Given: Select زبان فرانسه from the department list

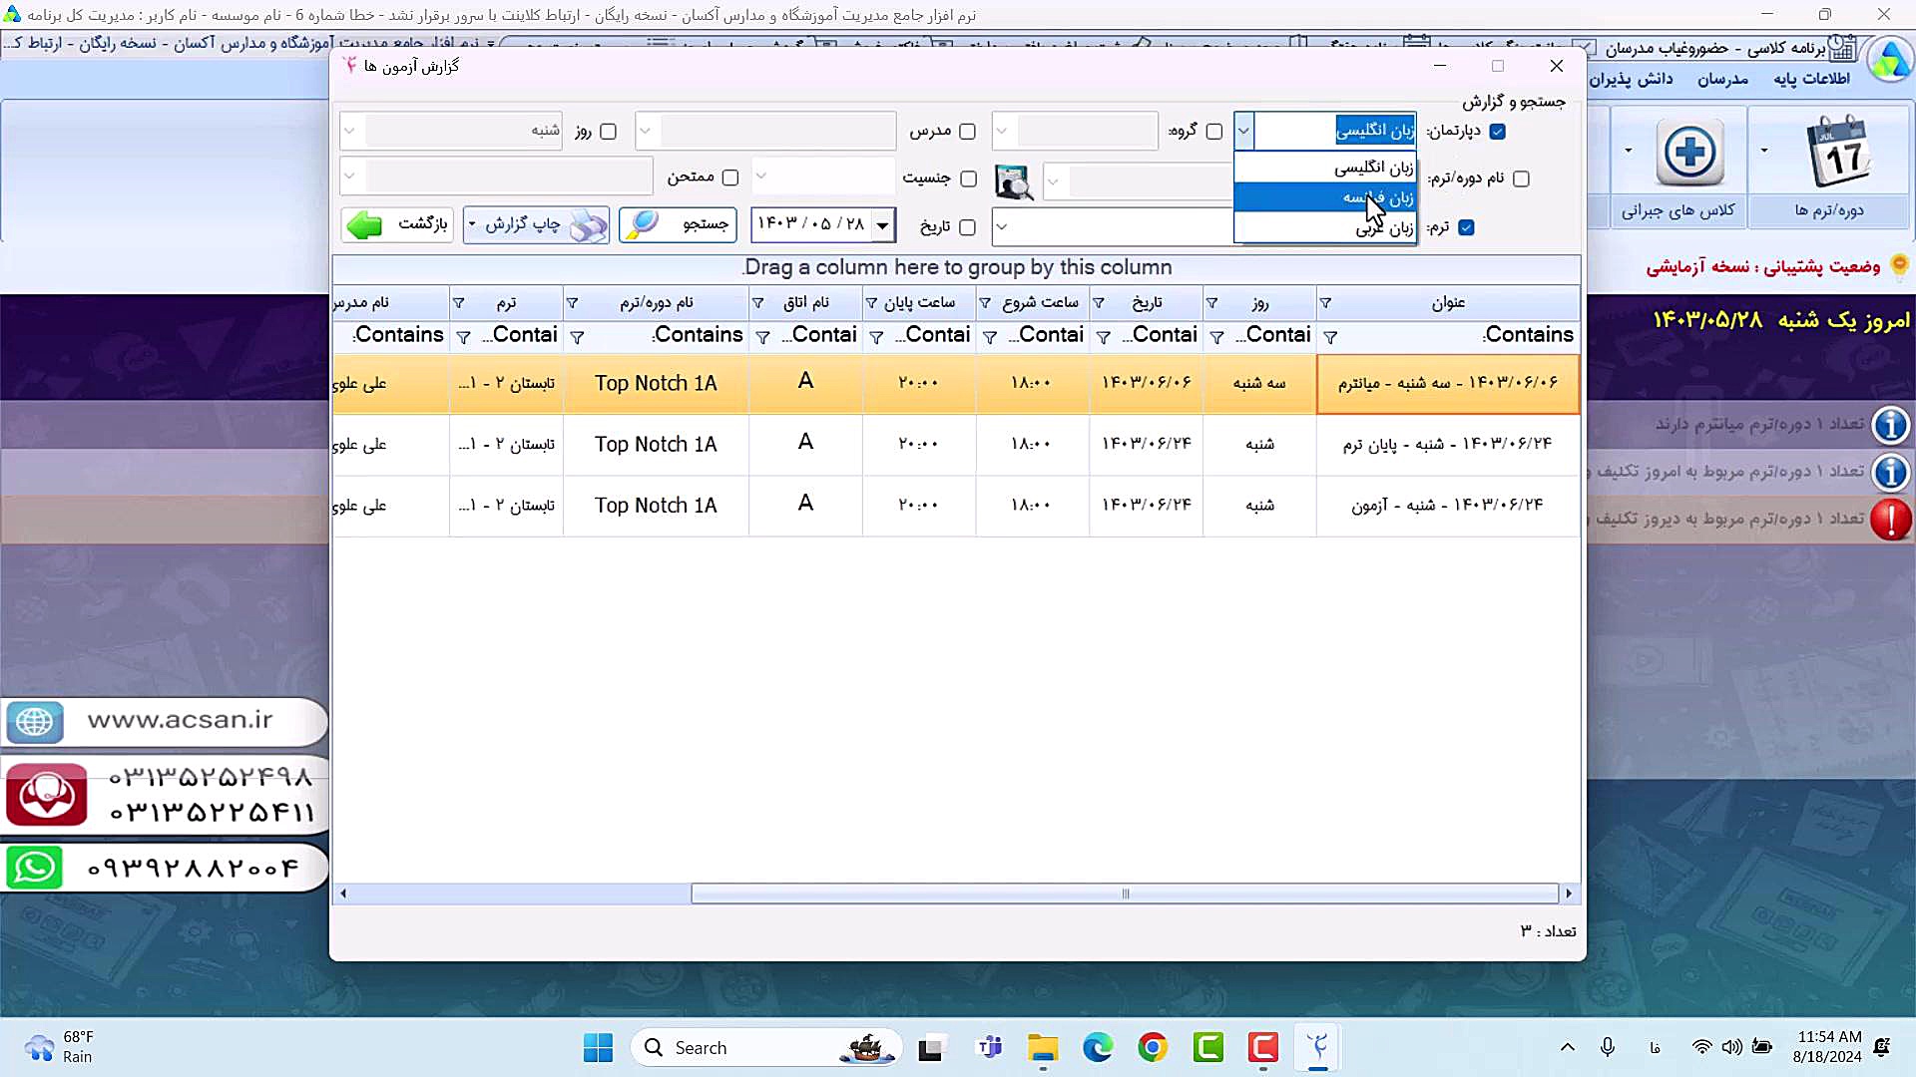Looking at the screenshot, I should tap(1325, 197).
